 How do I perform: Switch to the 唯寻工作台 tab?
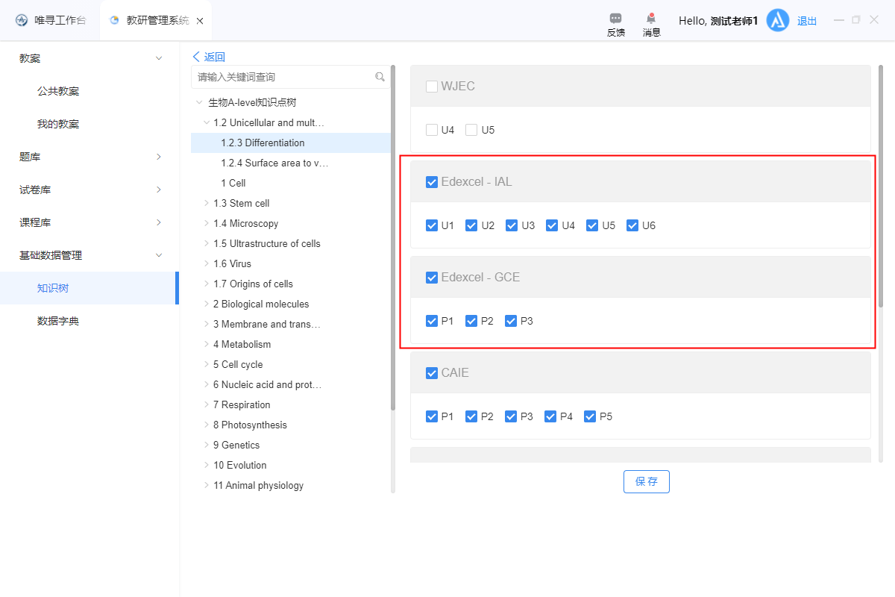pyautogui.click(x=51, y=20)
